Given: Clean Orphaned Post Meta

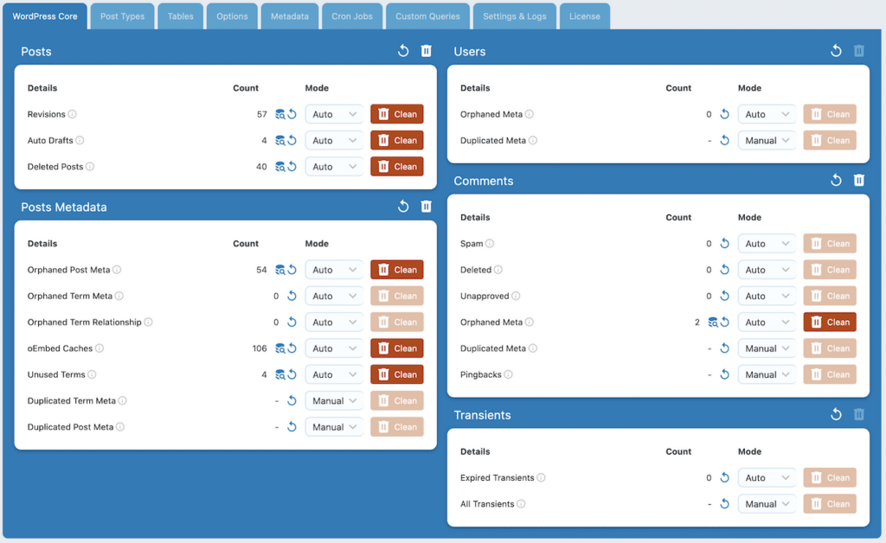Looking at the screenshot, I should tap(396, 270).
